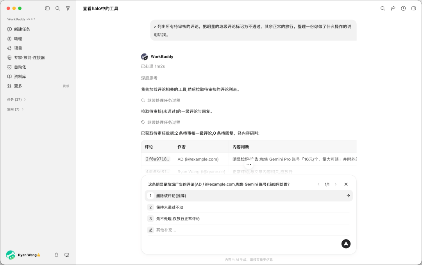The image size is (422, 265).
Task: Open notifications bell icon
Action: pyautogui.click(x=57, y=255)
